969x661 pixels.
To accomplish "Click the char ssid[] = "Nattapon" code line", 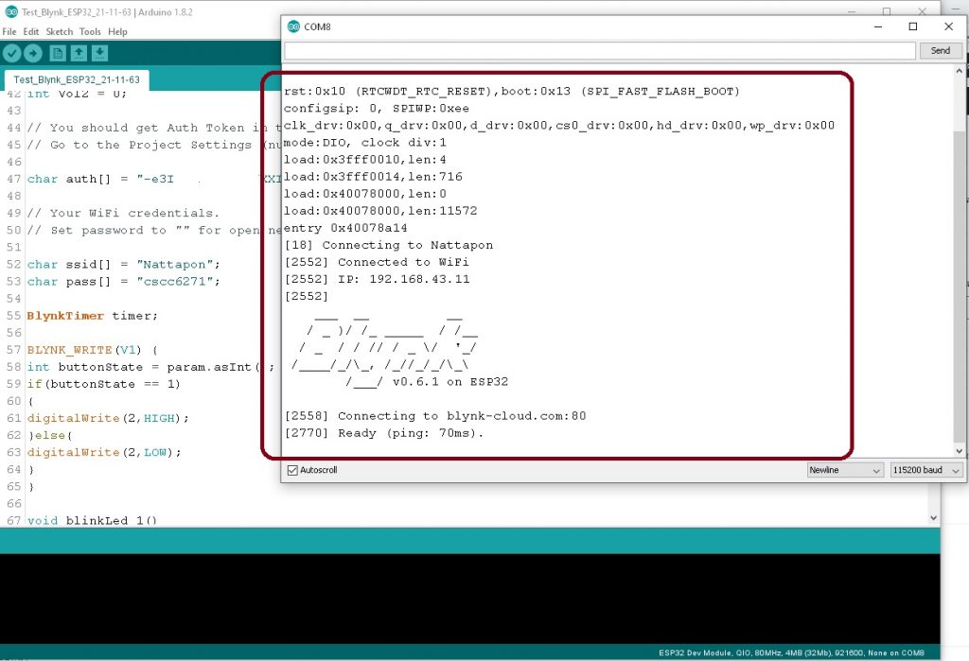I will (x=124, y=265).
